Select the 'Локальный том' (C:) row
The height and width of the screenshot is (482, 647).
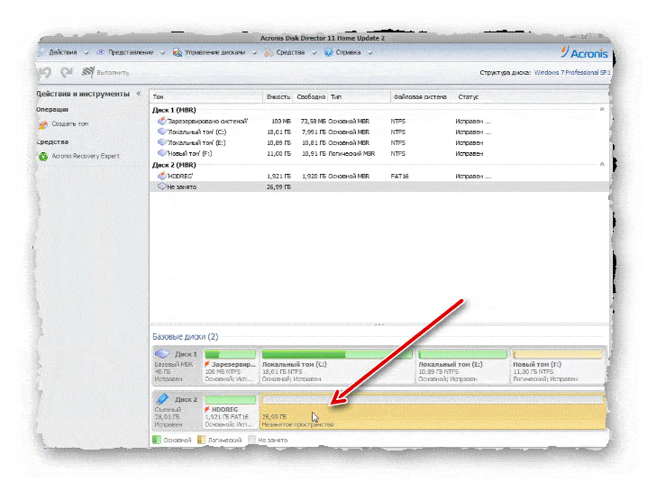pyautogui.click(x=379, y=132)
